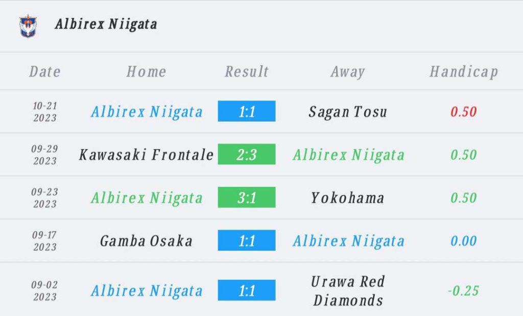
Task: Click the Result column header
Action: pos(247,71)
